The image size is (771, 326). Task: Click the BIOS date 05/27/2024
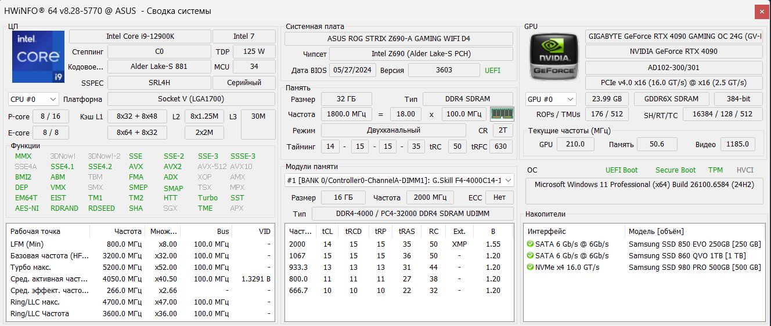[x=352, y=70]
